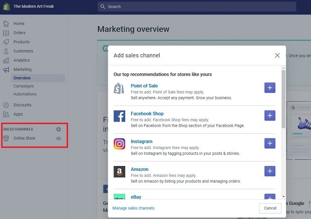Screen dimensions: 311x219
Task: Open the Amazon link
Action: [139, 169]
